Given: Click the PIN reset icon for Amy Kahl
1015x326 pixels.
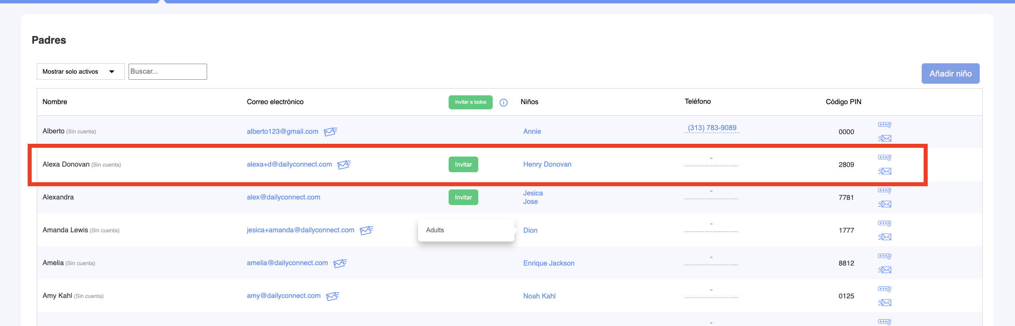Looking at the screenshot, I should tap(884, 289).
